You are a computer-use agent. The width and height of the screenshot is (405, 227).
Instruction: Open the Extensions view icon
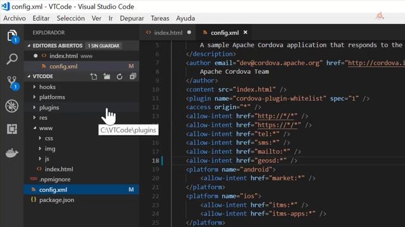click(11, 129)
